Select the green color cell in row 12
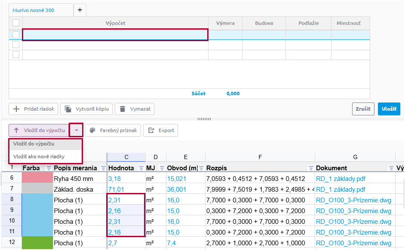The width and height of the screenshot is (405, 250). pos(37,243)
